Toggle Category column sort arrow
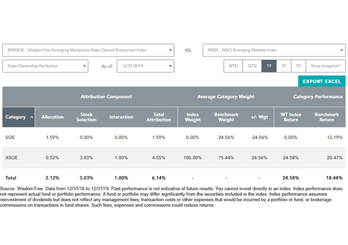The width and height of the screenshot is (348, 245). [32, 117]
